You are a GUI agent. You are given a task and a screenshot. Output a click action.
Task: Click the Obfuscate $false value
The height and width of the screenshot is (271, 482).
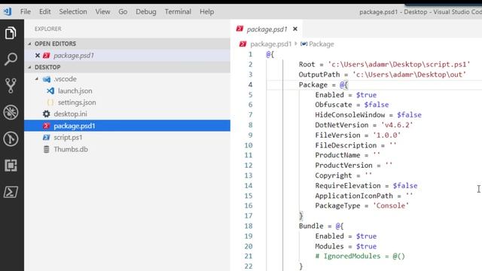coord(377,105)
